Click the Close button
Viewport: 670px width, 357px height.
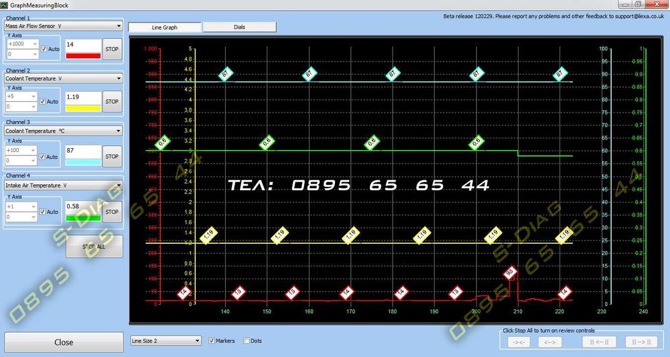pos(64,342)
